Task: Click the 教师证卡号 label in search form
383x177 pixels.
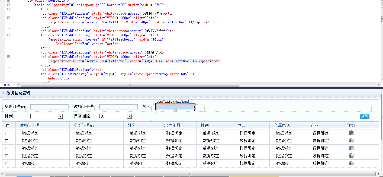Action: tap(84, 107)
